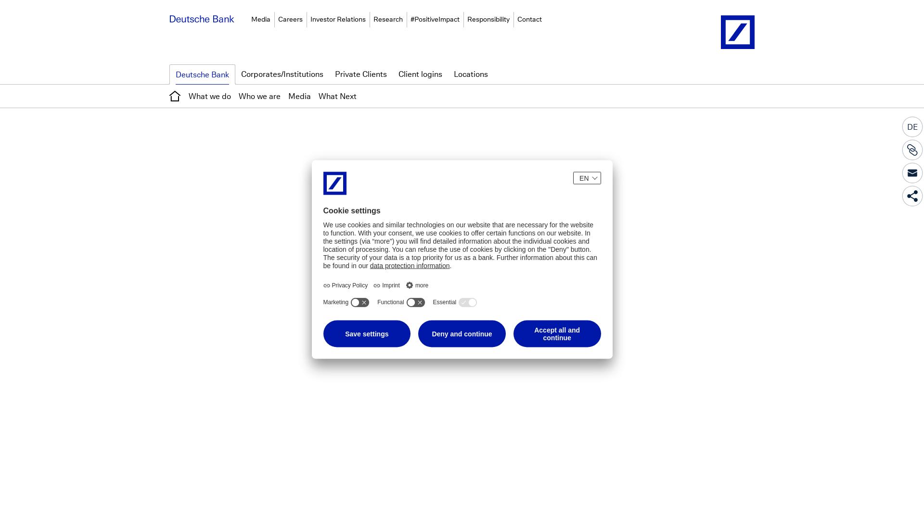Open the EN language dropdown
Image resolution: width=924 pixels, height=519 pixels.
coord(587,178)
